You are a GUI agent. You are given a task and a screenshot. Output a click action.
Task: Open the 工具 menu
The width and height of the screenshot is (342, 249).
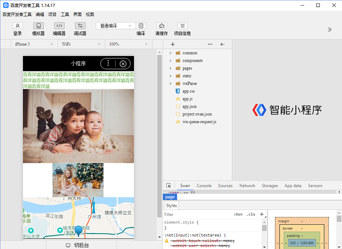point(65,14)
